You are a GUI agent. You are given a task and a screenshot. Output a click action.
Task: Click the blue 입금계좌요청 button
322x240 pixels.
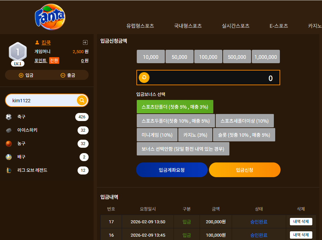(172, 170)
